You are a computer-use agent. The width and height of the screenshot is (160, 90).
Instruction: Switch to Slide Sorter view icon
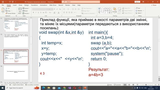(x=129, y=85)
